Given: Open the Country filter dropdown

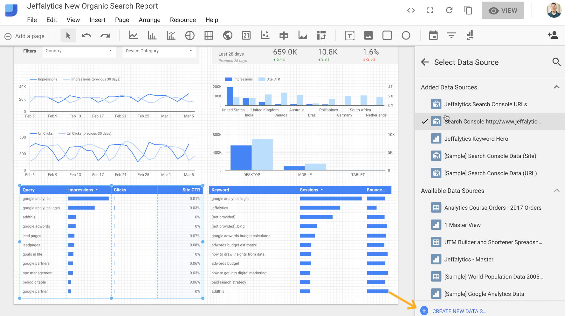Looking at the screenshot, I should (79, 51).
